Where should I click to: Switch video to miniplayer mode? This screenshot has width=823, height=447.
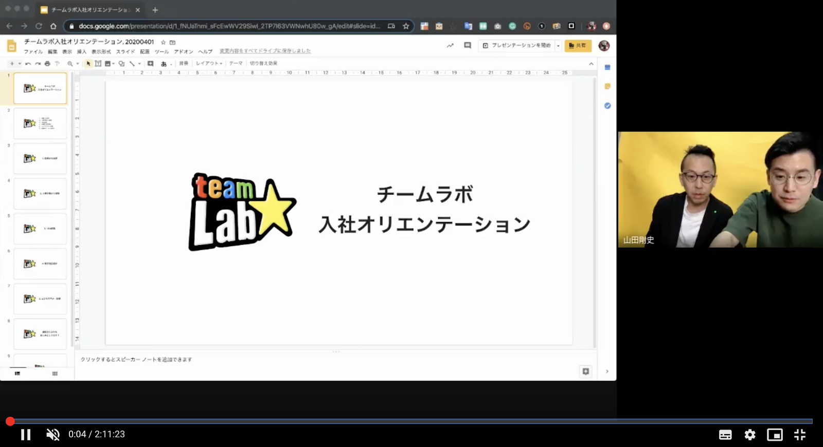(775, 435)
